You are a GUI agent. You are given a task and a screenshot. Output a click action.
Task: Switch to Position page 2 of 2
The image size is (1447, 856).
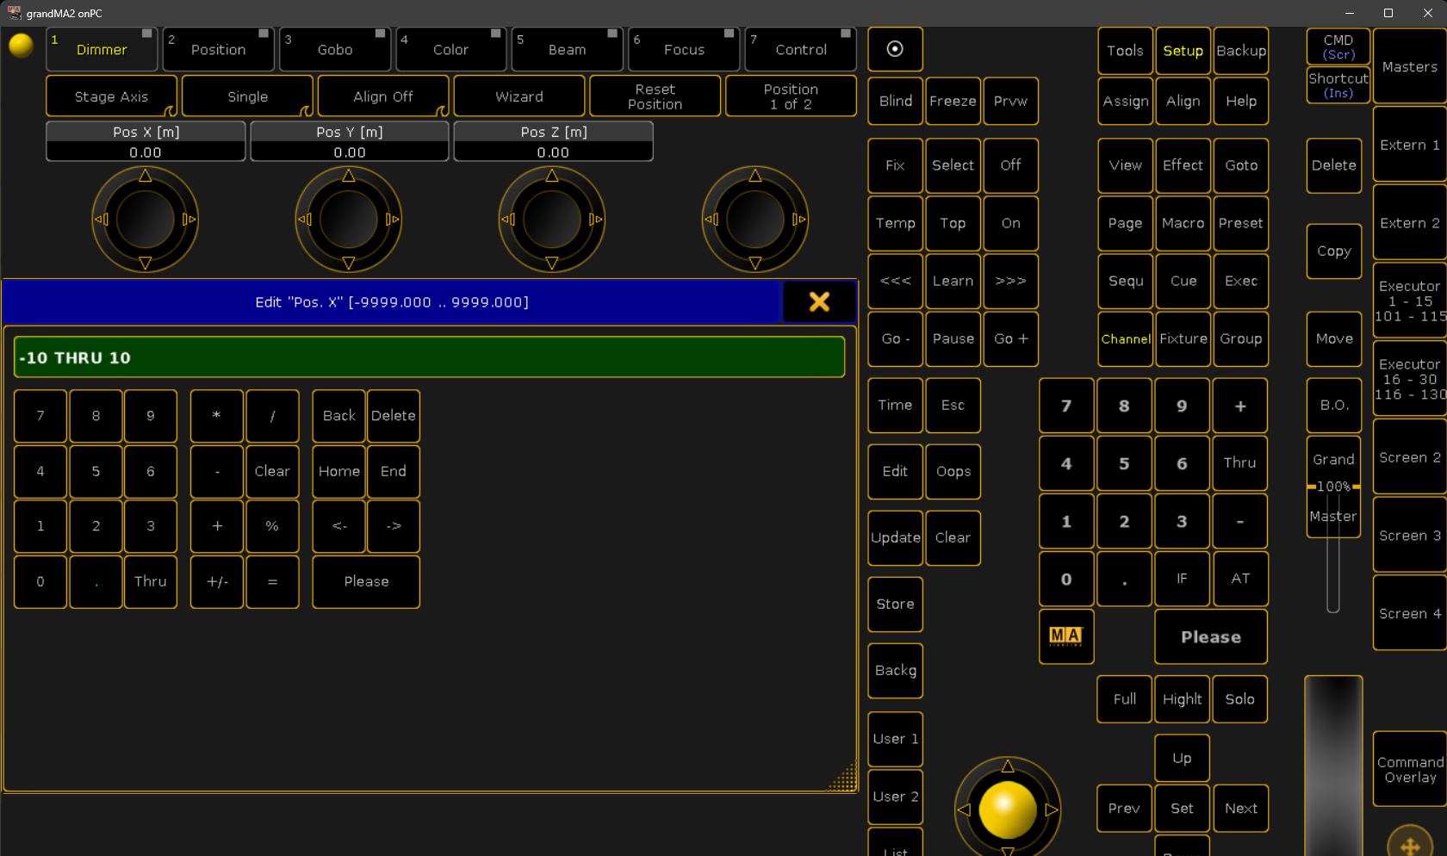click(x=790, y=96)
